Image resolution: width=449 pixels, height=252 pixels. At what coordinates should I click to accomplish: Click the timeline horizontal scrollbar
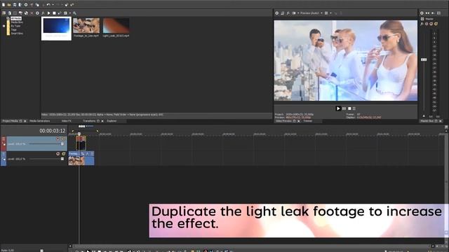pos(252,246)
